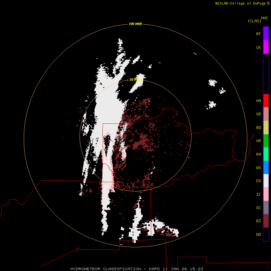The width and height of the screenshot is (271, 271).
Task: Click the DS legend label
Action: [258, 181]
